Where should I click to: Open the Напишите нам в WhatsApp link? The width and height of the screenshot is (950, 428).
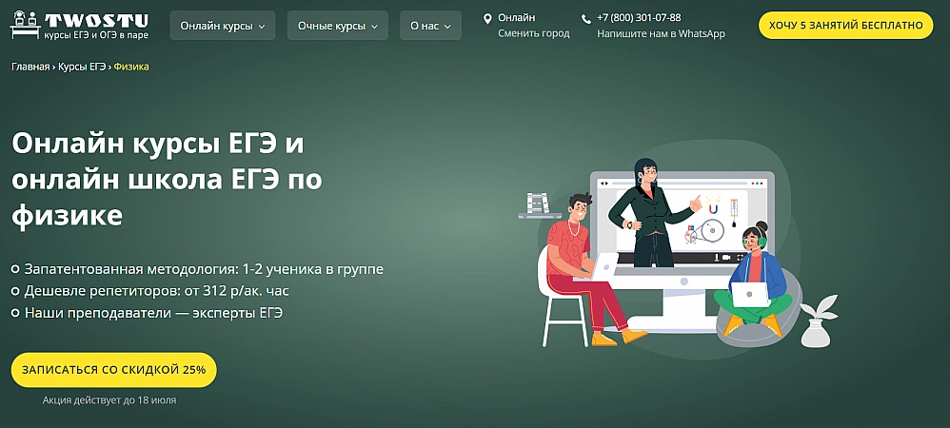tap(661, 33)
